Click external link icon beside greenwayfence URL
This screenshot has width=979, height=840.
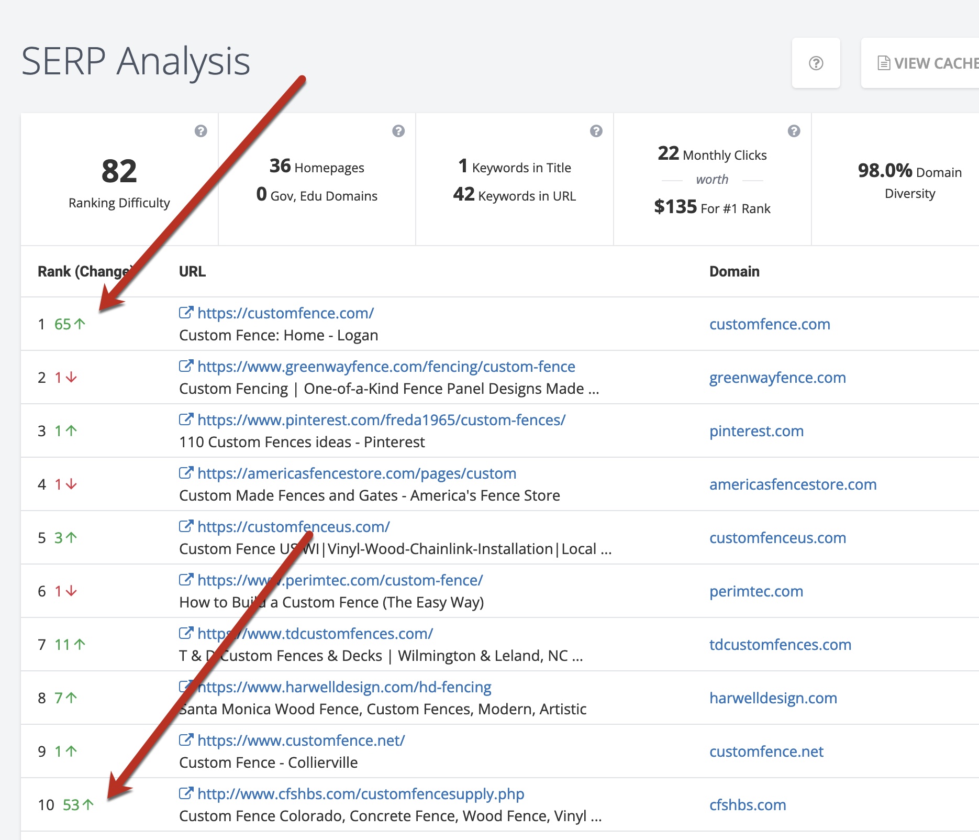186,366
